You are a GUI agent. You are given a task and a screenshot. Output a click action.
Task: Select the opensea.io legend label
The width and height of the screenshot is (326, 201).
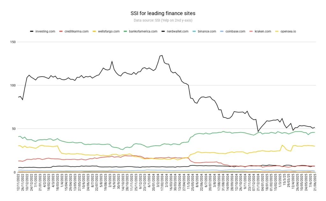(x=288, y=31)
